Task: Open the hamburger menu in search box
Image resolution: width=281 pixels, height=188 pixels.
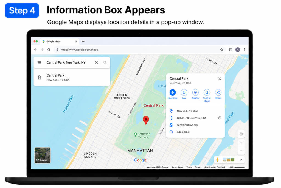Action: pyautogui.click(x=39, y=62)
